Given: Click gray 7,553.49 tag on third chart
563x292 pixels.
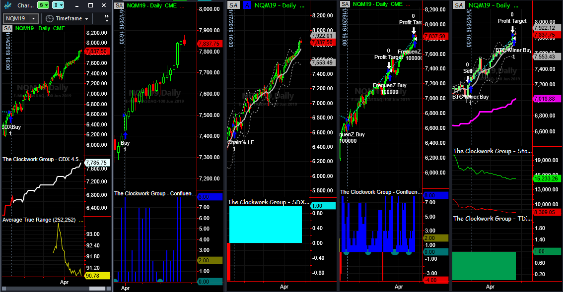Looking at the screenshot, I should point(323,62).
